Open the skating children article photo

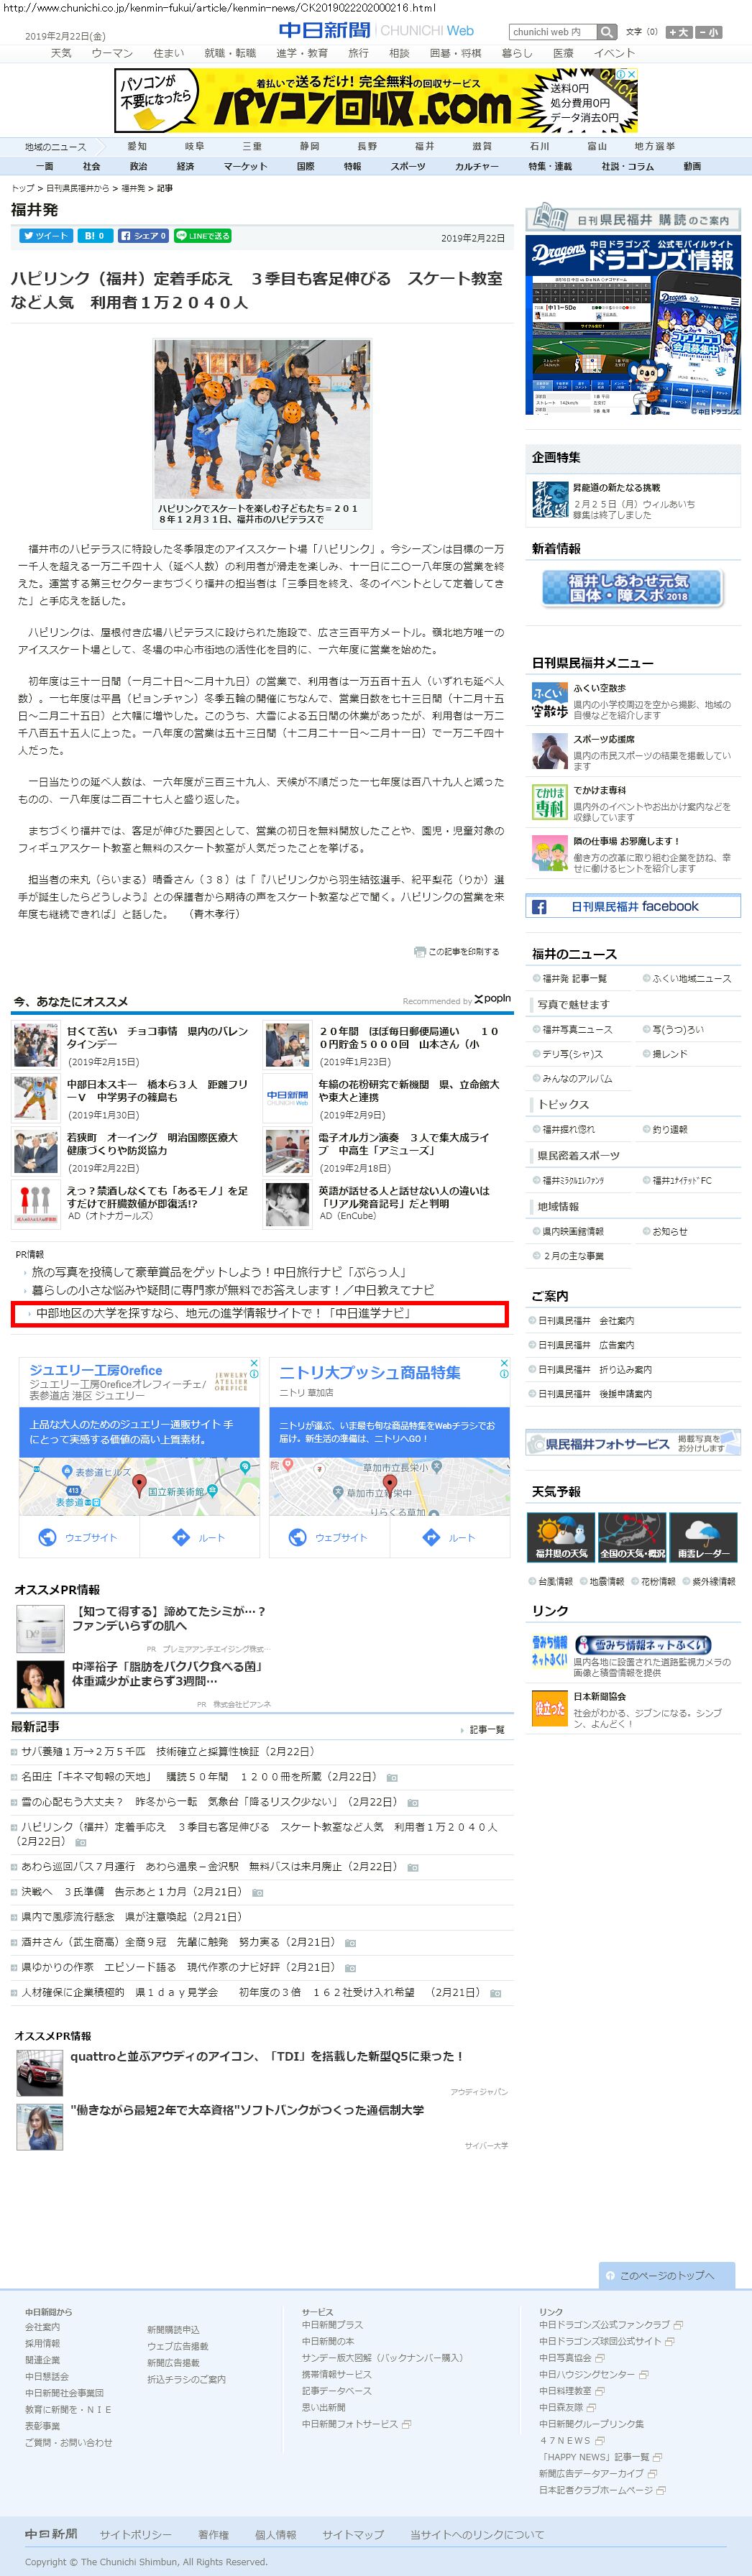pos(262,419)
